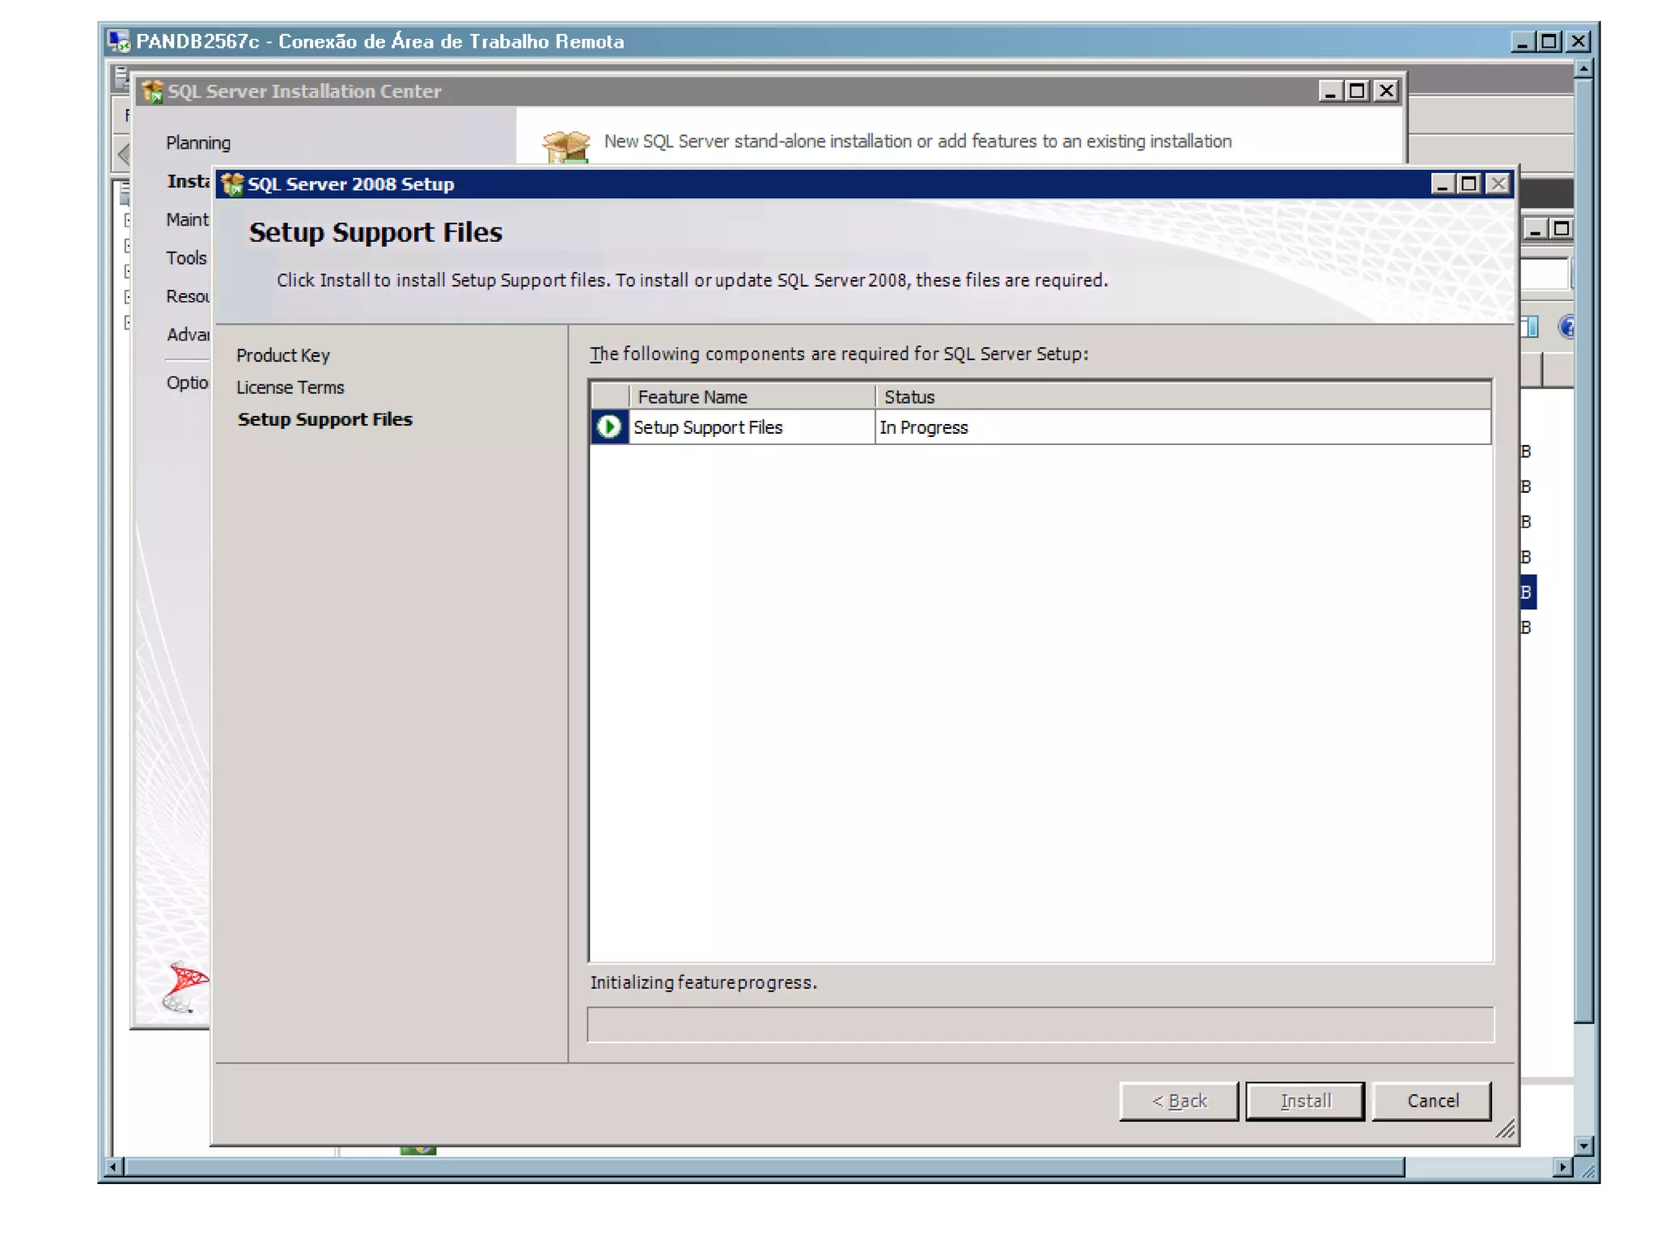Screen dimensions: 1657x1243
Task: Click the horizontal scrollbar right arrow
Action: tap(1562, 1167)
